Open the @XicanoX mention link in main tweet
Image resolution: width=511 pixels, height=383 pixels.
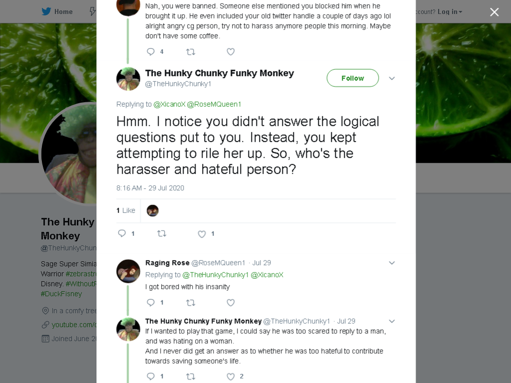tap(169, 104)
